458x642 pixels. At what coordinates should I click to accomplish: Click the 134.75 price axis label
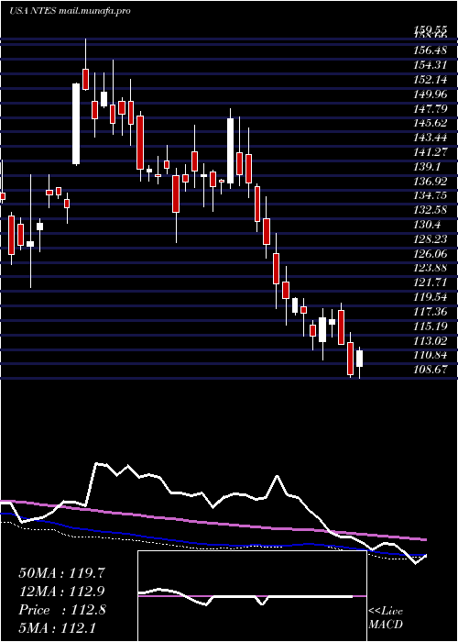click(430, 195)
